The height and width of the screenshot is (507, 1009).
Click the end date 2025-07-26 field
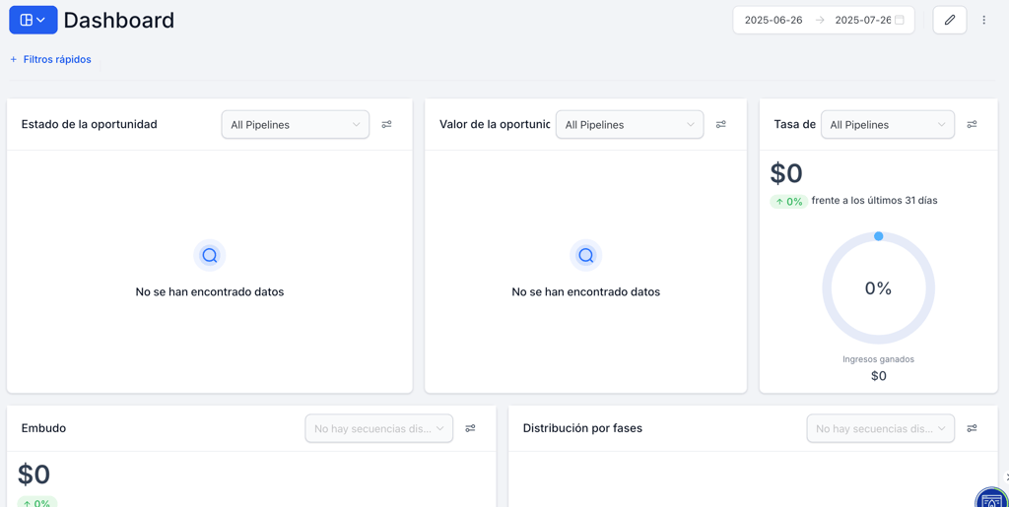862,20
